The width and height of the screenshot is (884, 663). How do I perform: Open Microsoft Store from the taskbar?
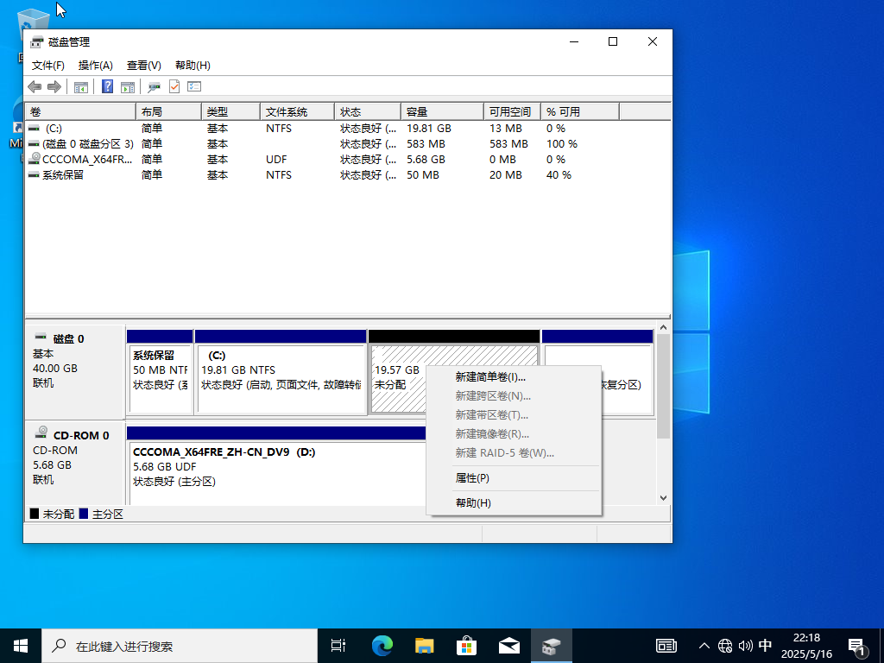466,646
